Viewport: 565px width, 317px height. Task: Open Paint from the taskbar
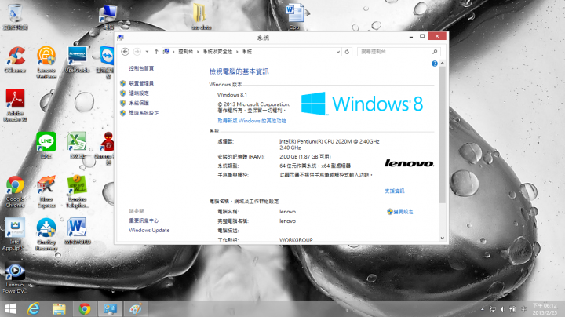pyautogui.click(x=136, y=308)
